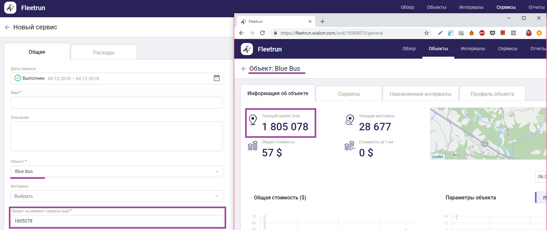Image resolution: width=547 pixels, height=230 pixels.
Task: Open Профиль объекта tab
Action: [492, 94]
